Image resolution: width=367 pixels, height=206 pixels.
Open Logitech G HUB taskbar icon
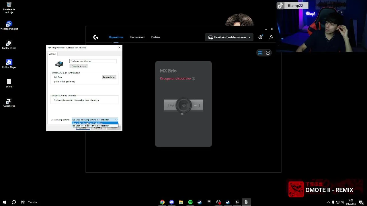237,202
